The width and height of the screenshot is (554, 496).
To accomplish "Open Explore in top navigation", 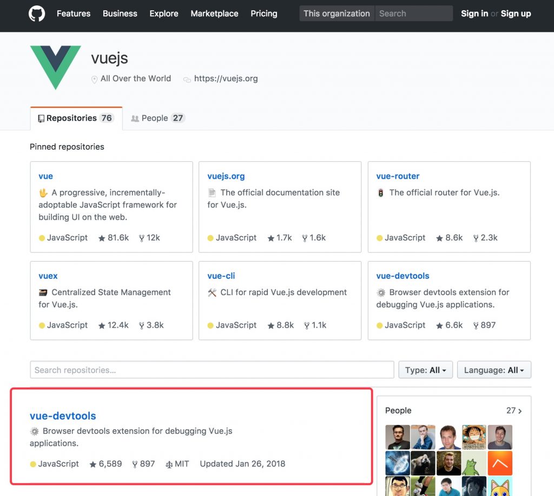I will pyautogui.click(x=164, y=14).
